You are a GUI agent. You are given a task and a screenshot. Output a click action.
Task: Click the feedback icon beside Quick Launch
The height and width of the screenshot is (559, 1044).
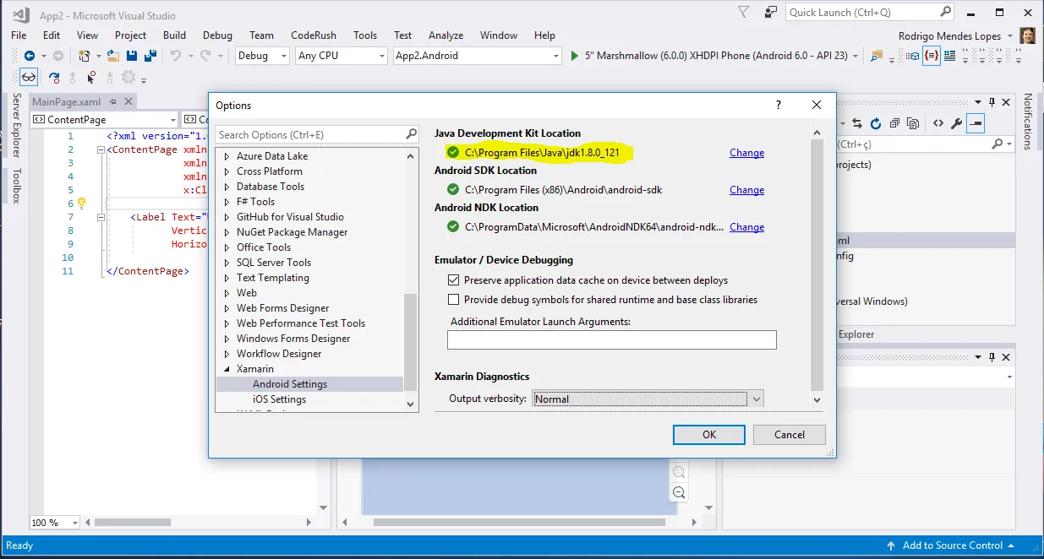770,12
